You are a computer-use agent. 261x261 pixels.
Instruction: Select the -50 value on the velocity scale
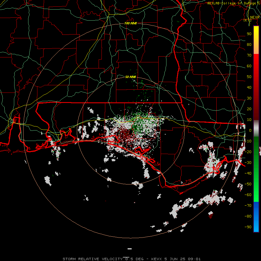click(248, 184)
